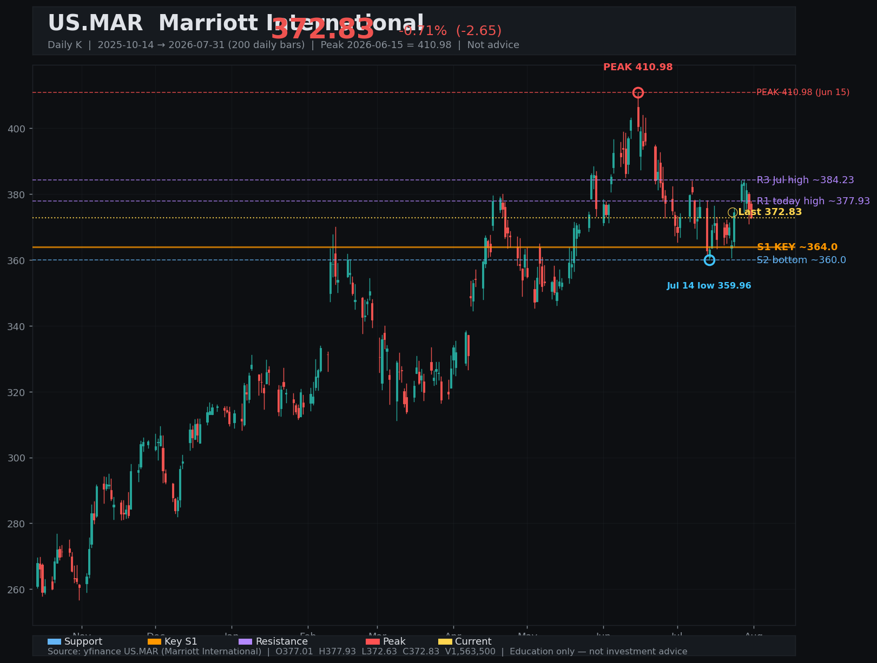The height and width of the screenshot is (663, 877).
Task: Click the Last 372.83 price label
Action: [770, 212]
